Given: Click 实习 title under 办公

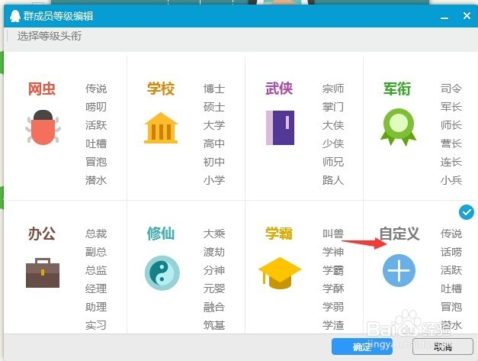Looking at the screenshot, I should (x=96, y=325).
